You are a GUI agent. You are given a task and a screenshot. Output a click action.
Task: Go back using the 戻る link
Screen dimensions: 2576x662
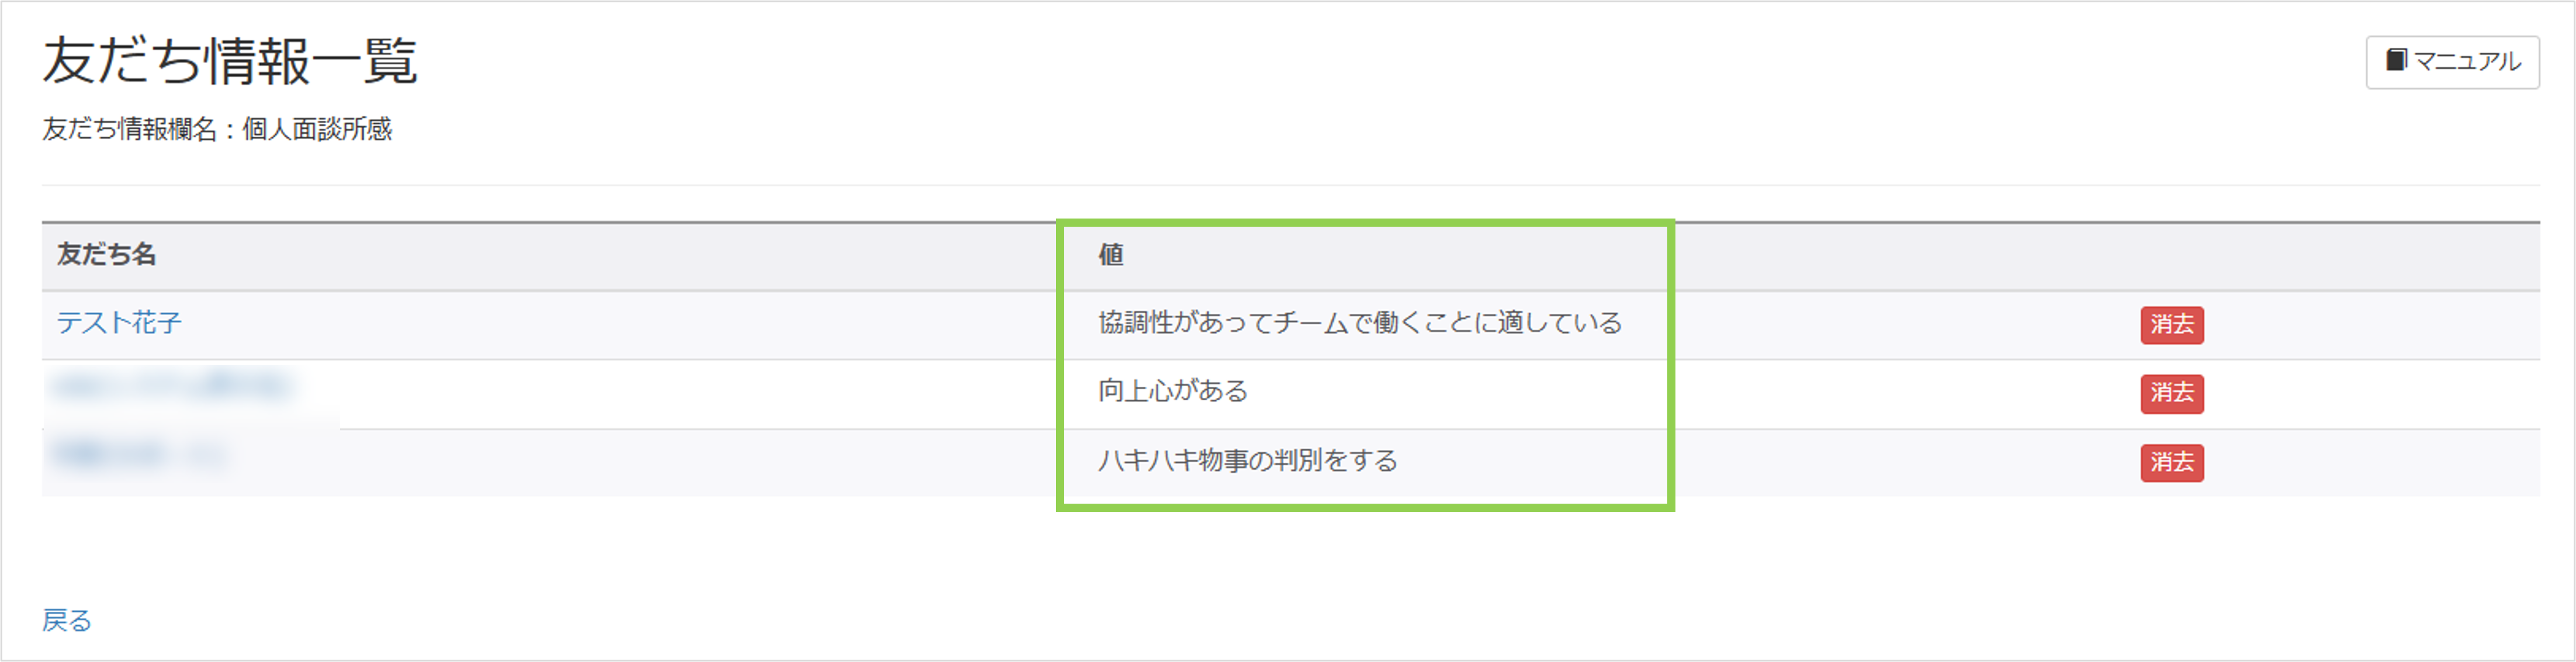[67, 621]
